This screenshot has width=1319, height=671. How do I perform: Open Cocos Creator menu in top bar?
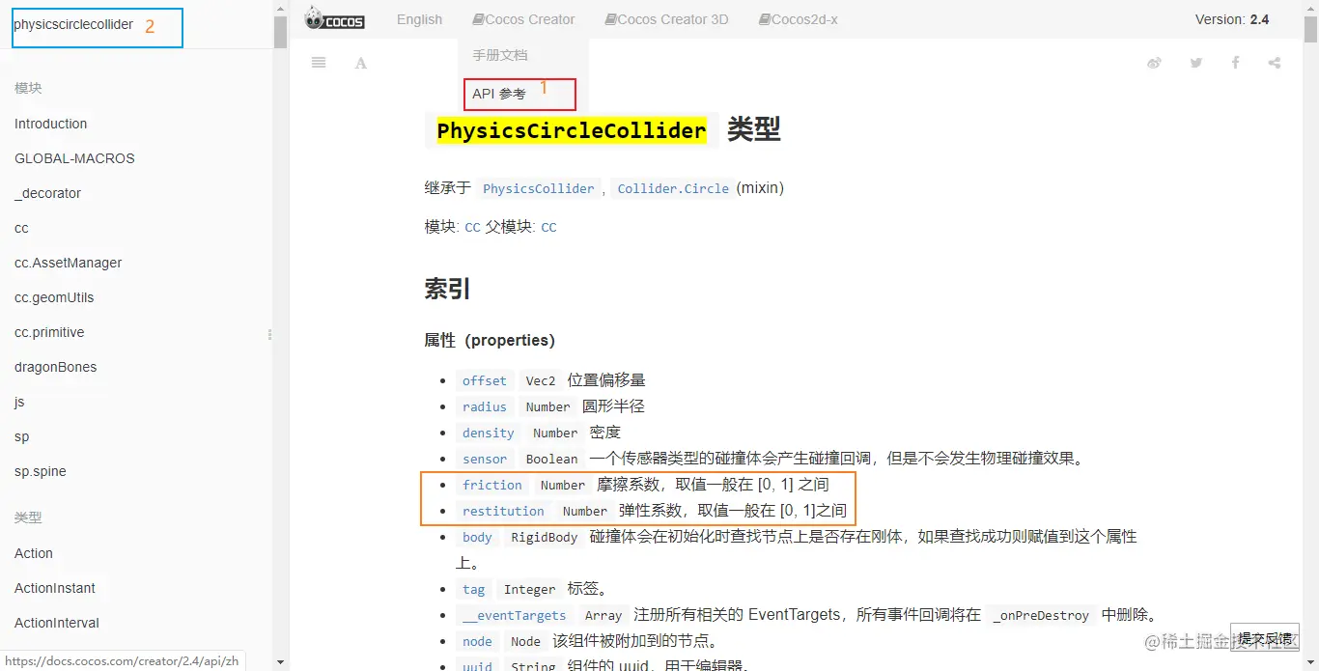point(523,19)
